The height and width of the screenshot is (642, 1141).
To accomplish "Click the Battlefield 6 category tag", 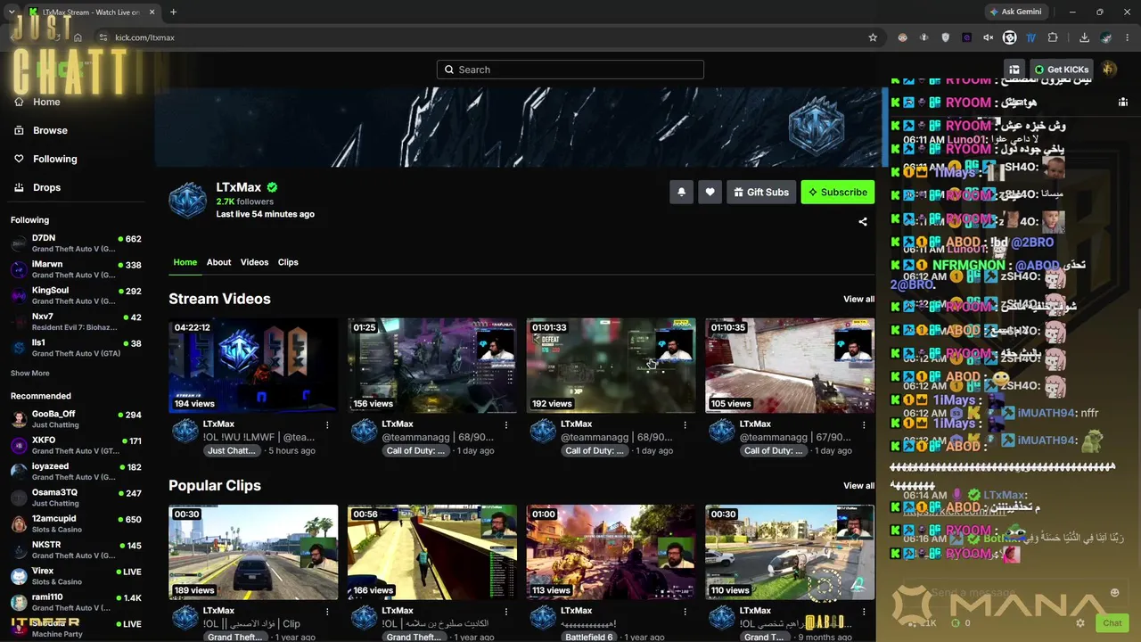I will 588,638.
